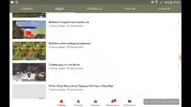This screenshot has width=191, height=107.
Task: Open options menu for Грифер шоу video
Action: pyautogui.click(x=178, y=66)
